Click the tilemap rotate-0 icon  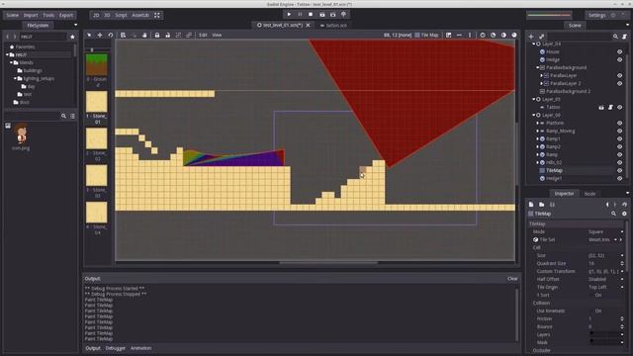tap(483, 36)
